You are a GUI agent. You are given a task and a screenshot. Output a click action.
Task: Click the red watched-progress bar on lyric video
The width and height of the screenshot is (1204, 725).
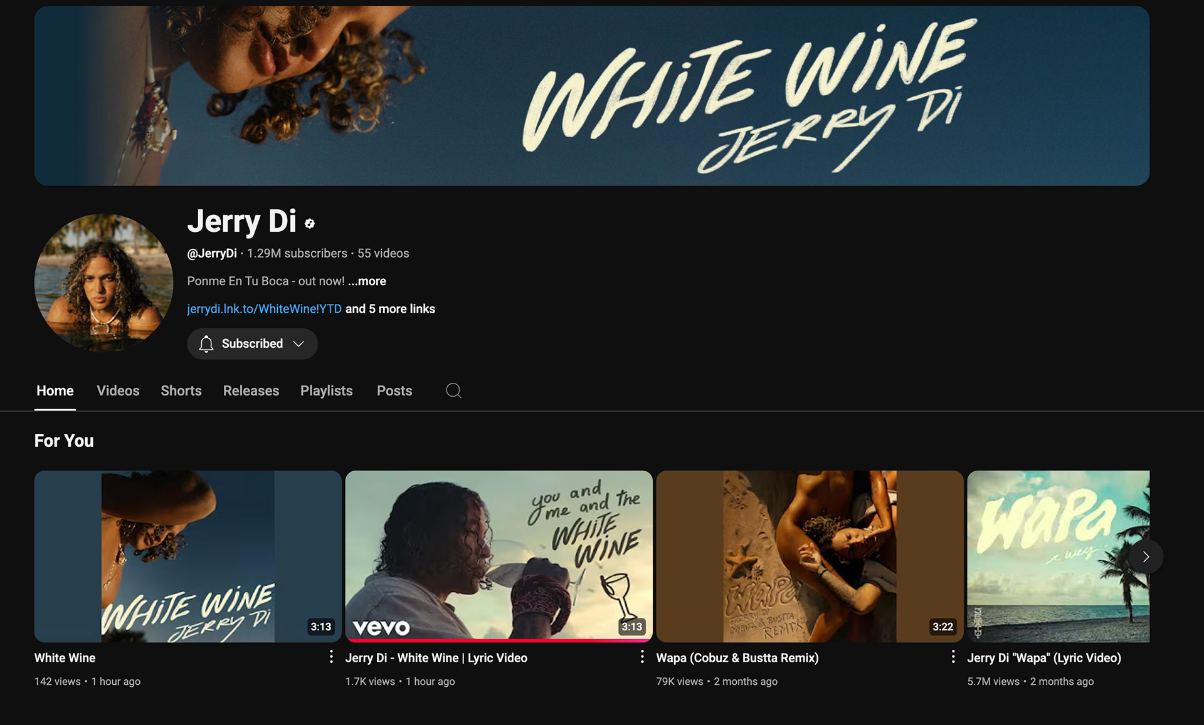pos(499,640)
